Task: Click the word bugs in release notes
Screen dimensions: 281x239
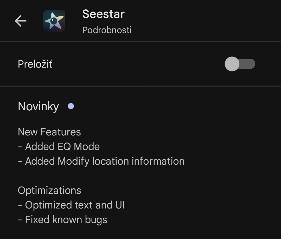Action: point(96,220)
